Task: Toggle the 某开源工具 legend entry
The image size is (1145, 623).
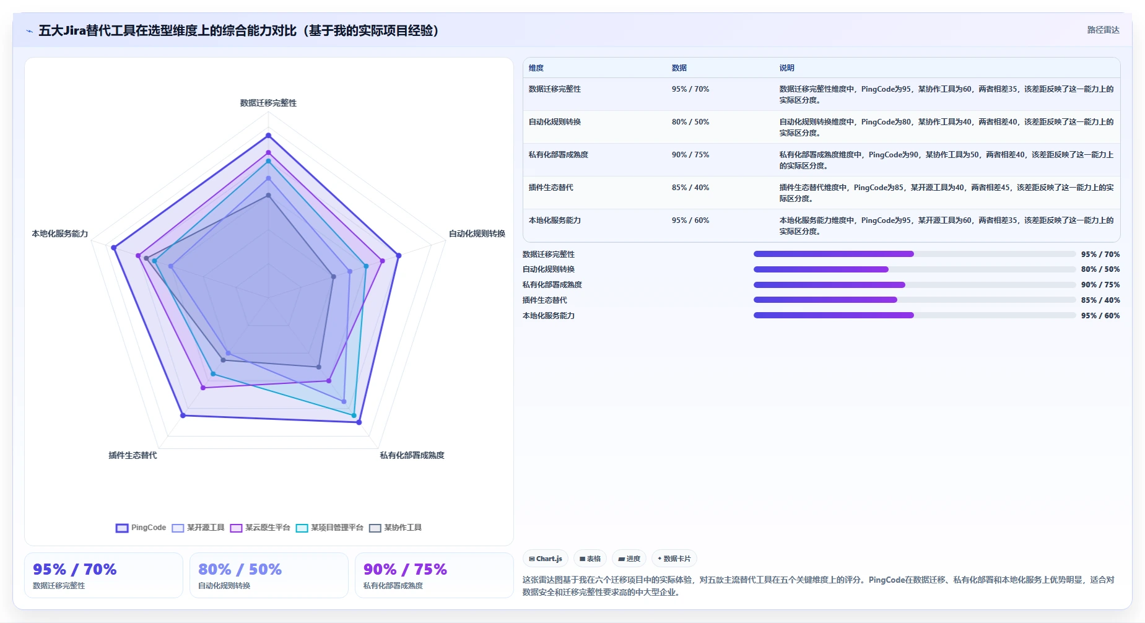Action: (x=198, y=528)
